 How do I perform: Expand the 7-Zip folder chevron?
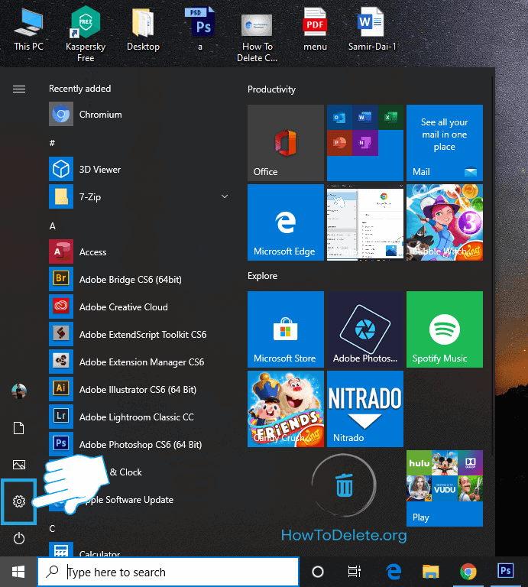(225, 196)
